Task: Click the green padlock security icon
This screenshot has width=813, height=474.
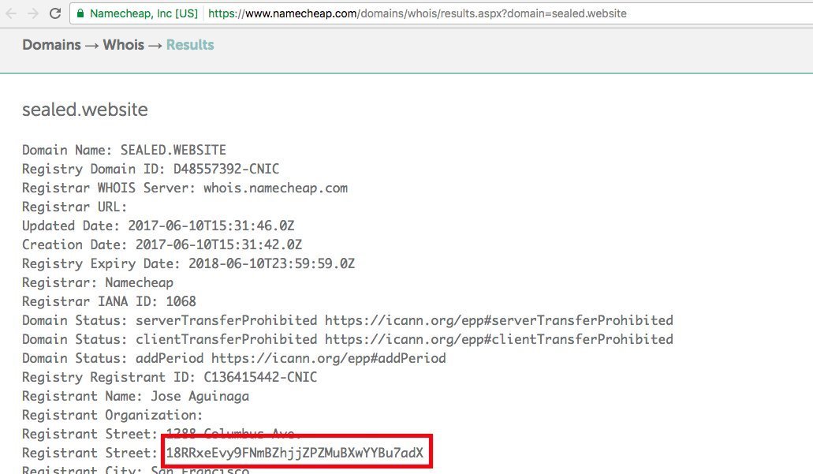Action: (80, 13)
